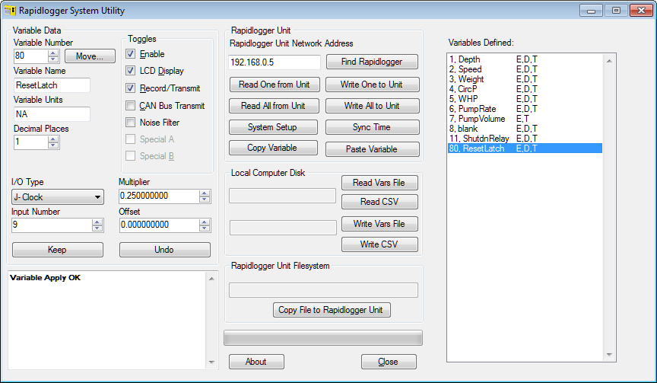Click Variables Defined list scroll down arrow
This screenshot has height=383, width=657.
609,355
